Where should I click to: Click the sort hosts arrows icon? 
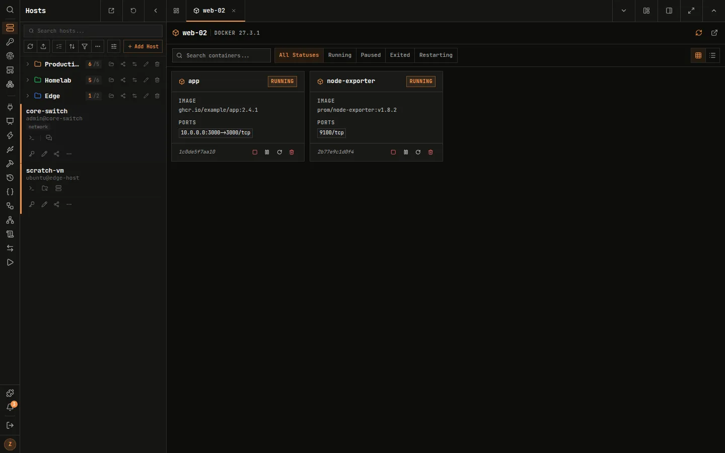pos(72,46)
